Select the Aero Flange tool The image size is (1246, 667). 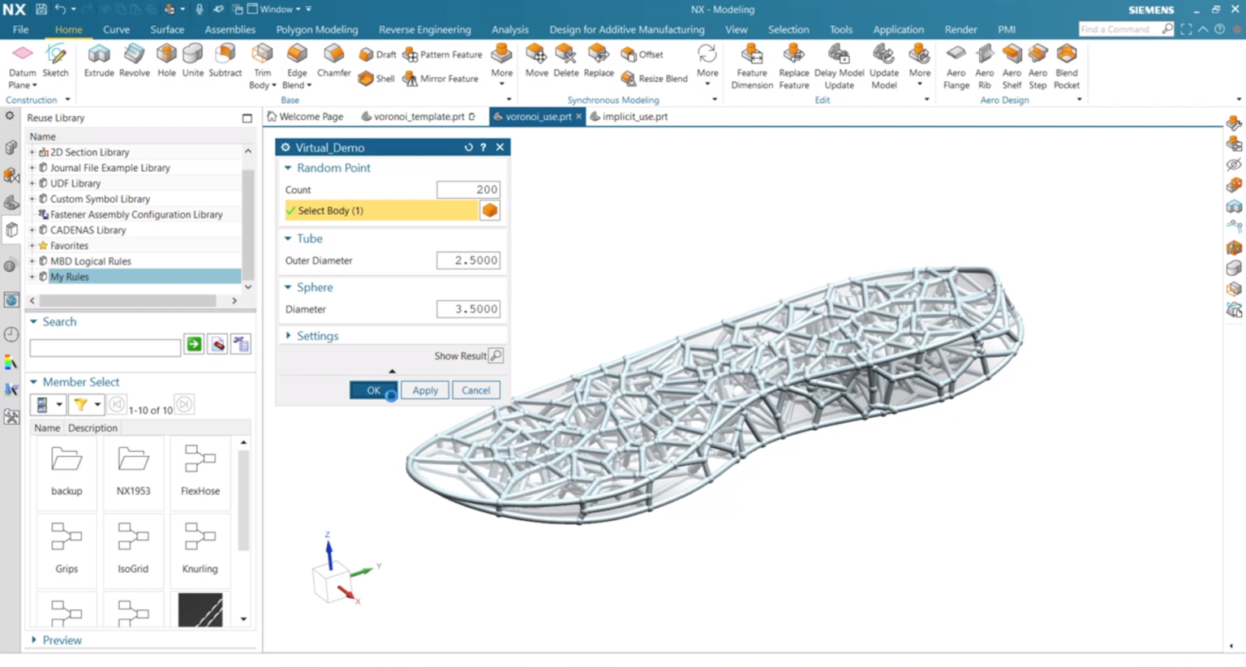pyautogui.click(x=956, y=67)
